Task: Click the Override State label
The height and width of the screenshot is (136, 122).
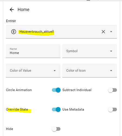Action: pyautogui.click(x=17, y=109)
